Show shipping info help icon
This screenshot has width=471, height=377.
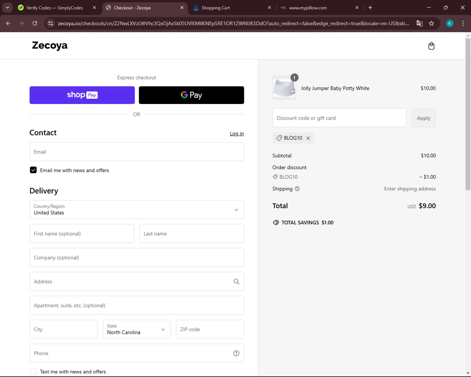tap(297, 189)
